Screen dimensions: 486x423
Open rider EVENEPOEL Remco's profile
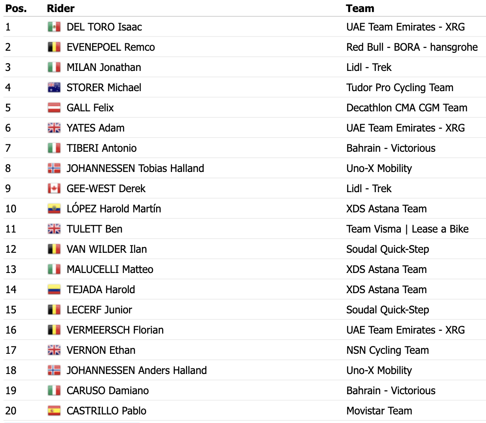click(111, 47)
